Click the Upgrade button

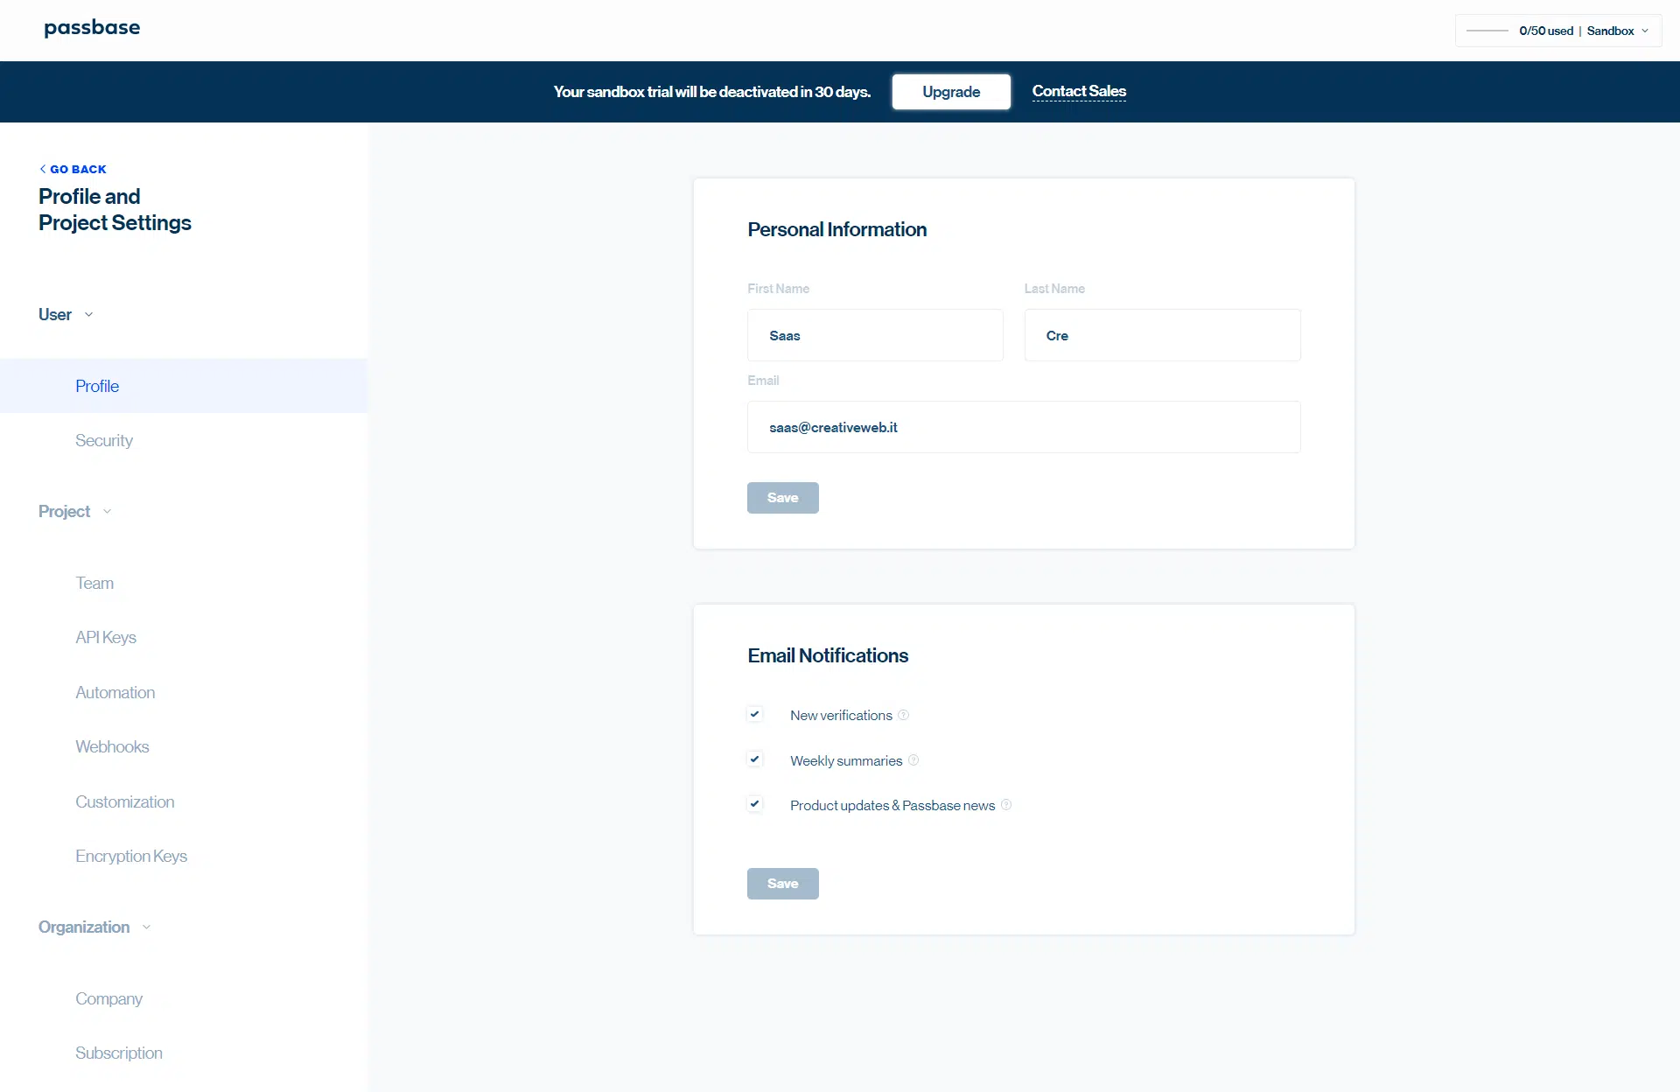click(951, 92)
